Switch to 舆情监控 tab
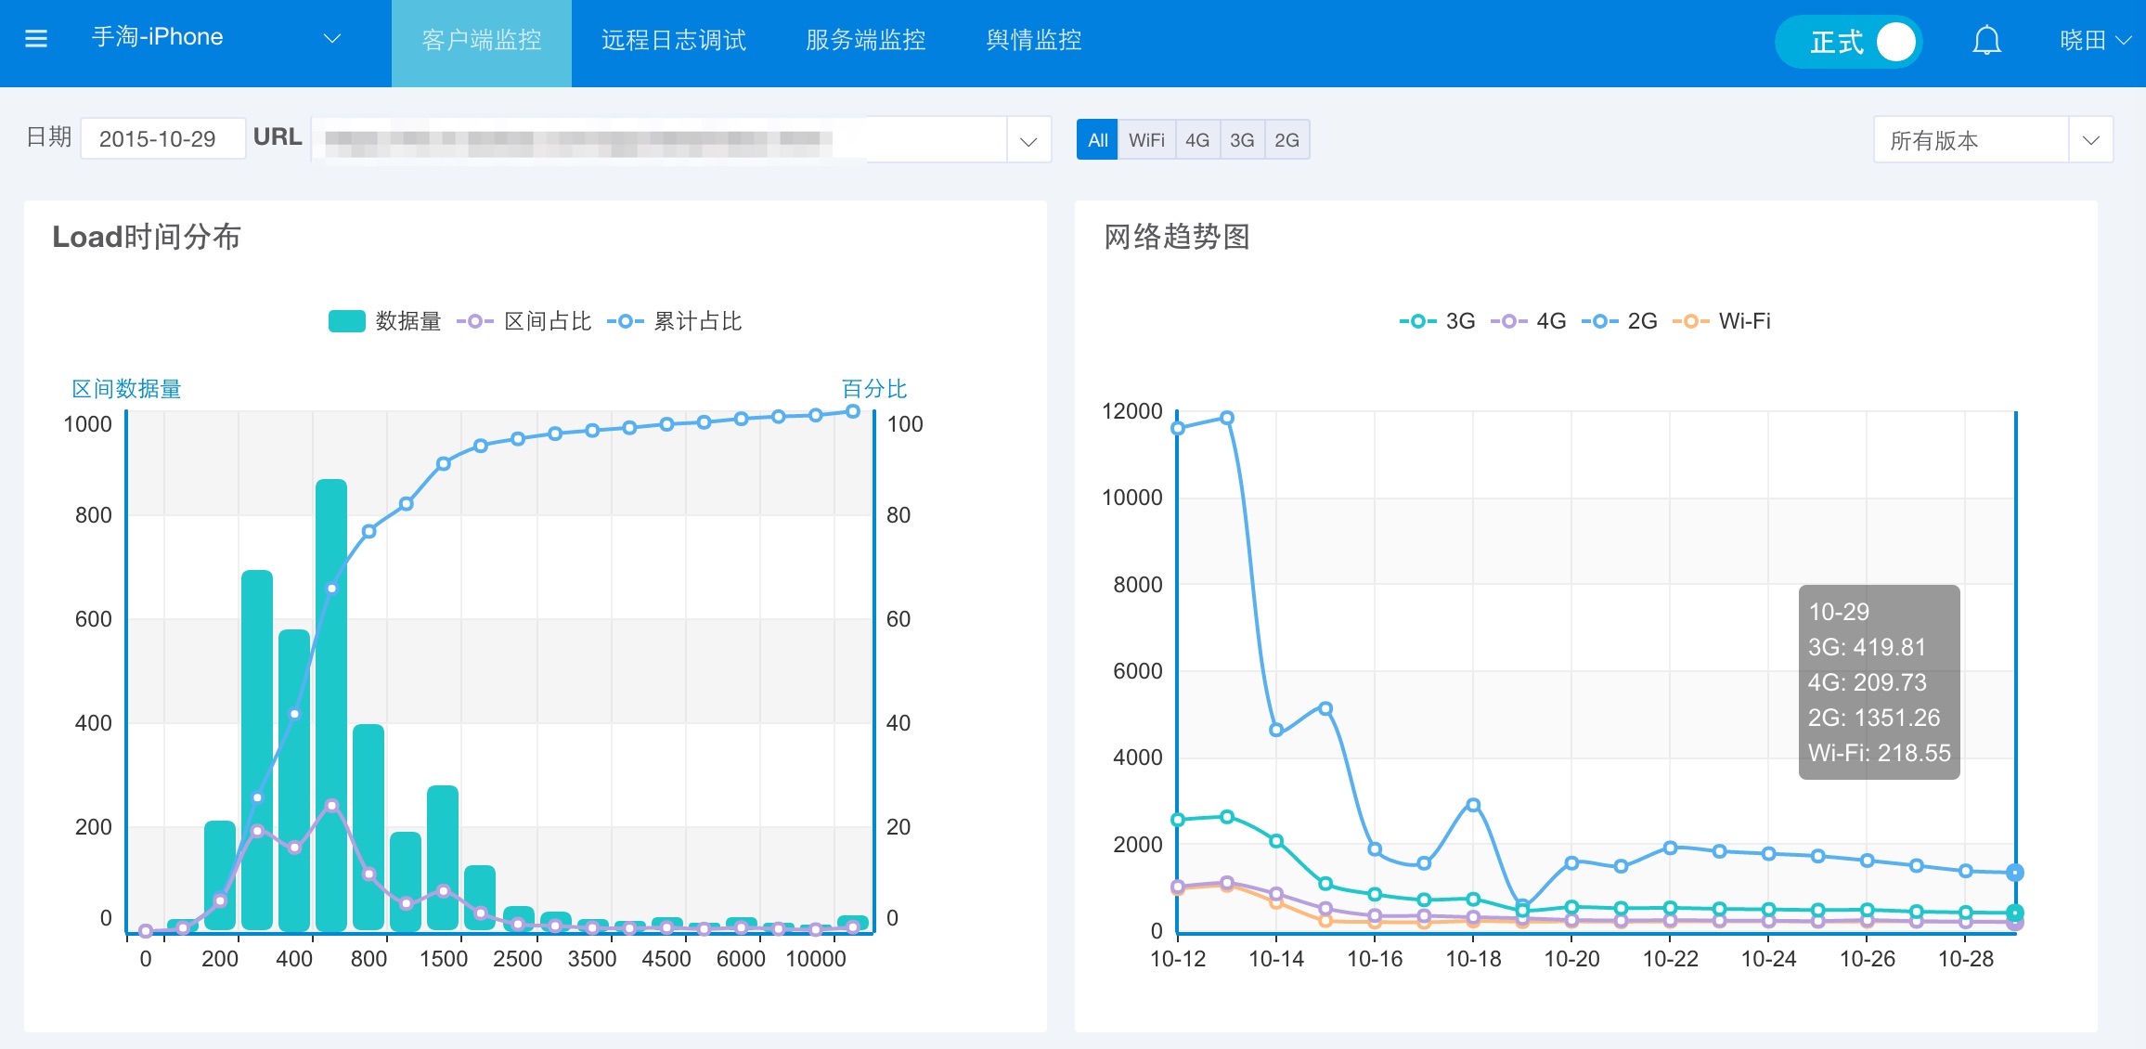Viewport: 2146px width, 1049px height. [x=1034, y=41]
